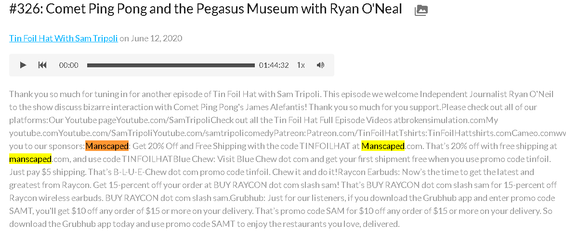The width and height of the screenshot is (566, 237).
Task: Select the orange highlighted Manscaped word
Action: pos(107,146)
